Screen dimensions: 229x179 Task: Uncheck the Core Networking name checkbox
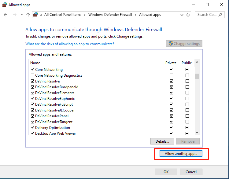pyautogui.click(x=32, y=69)
